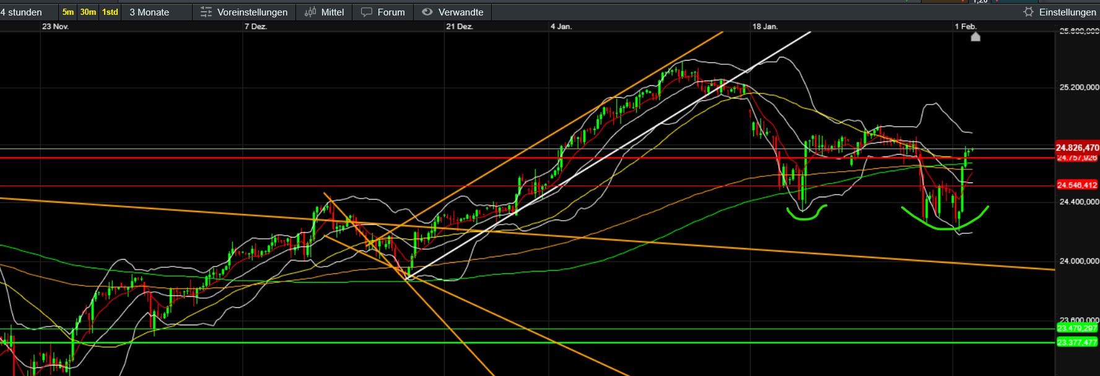Switch to 30m timeframe
The height and width of the screenshot is (376, 1100).
point(88,12)
